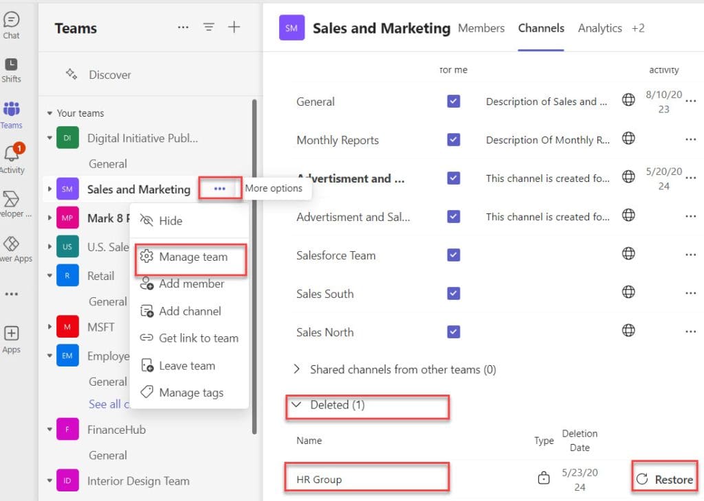The image size is (704, 501).
Task: Collapse Interior Design Team arrow
Action: click(49, 480)
